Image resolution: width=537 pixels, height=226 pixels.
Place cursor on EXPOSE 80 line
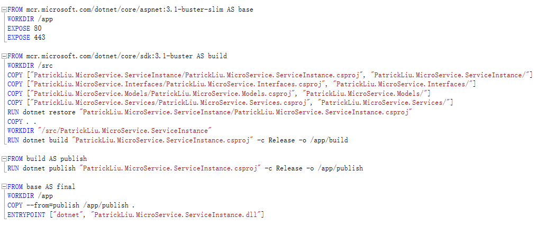pos(24,28)
